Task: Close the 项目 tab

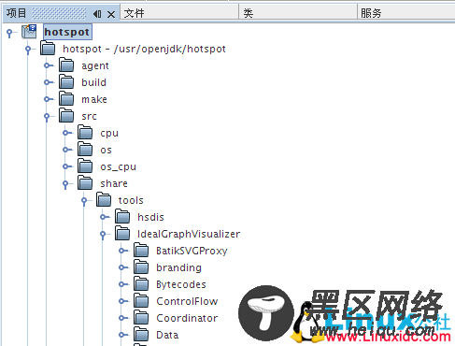Action: [x=111, y=14]
